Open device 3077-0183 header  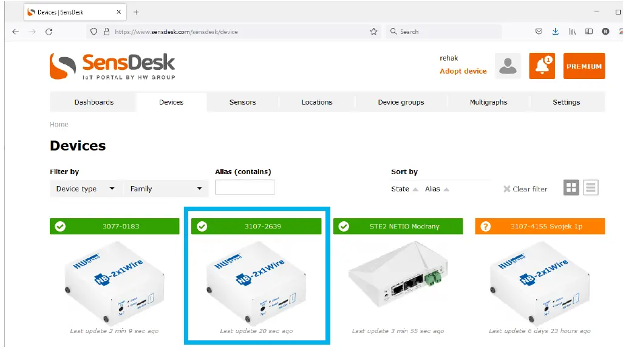click(x=114, y=226)
